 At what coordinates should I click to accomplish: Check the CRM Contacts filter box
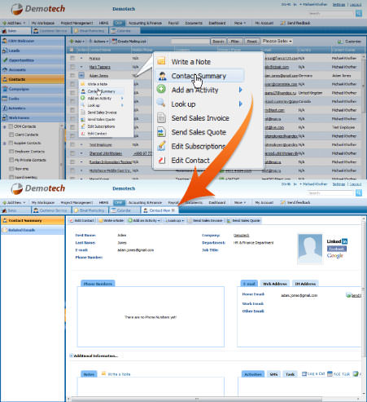pos(11,126)
